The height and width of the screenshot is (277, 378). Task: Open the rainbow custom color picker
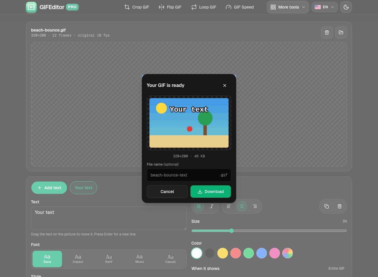[288, 253]
